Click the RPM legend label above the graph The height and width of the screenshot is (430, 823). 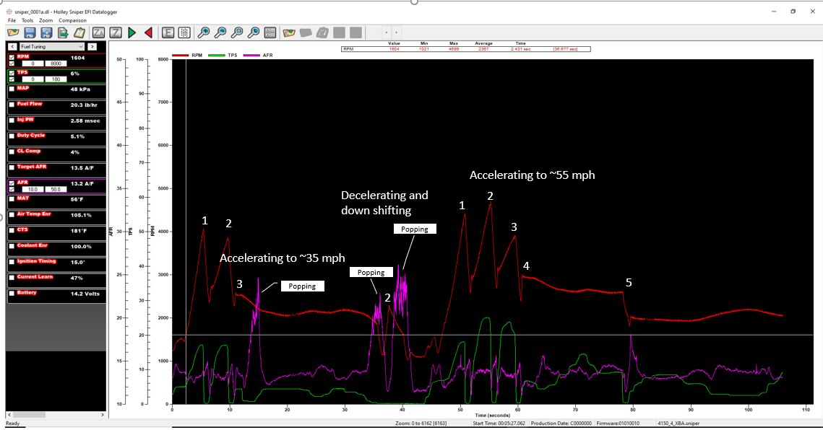(x=197, y=55)
